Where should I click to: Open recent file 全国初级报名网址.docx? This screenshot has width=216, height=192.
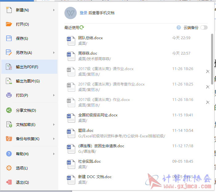(x=137, y=118)
